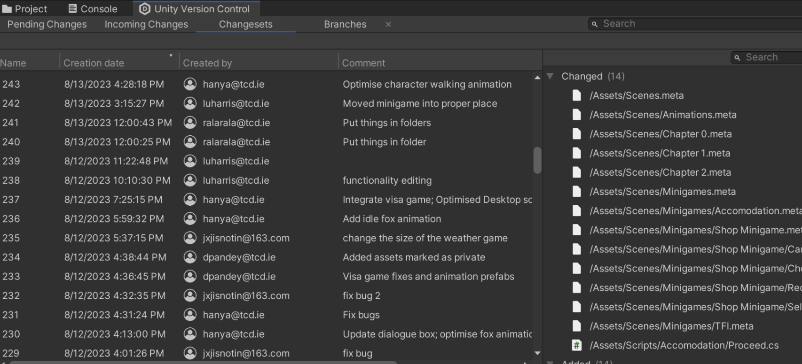The width and height of the screenshot is (802, 364).
Task: Click the file icon next to TFI.meta
Action: click(x=577, y=326)
